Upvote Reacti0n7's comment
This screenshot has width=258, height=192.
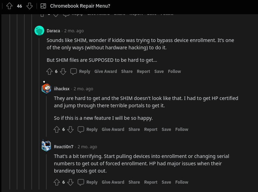tap(57, 182)
